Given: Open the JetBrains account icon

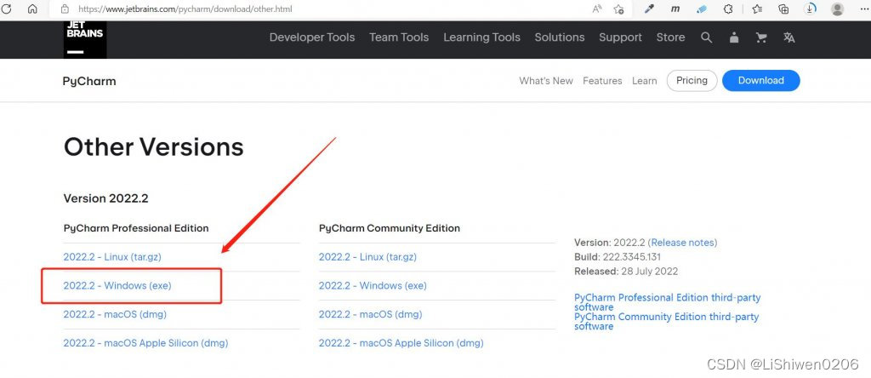Looking at the screenshot, I should [x=734, y=37].
